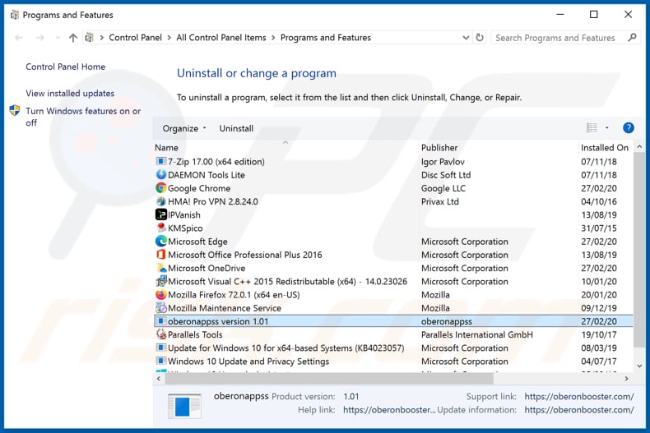650x433 pixels.
Task: Click the KB4023057 update icon
Action: [160, 348]
